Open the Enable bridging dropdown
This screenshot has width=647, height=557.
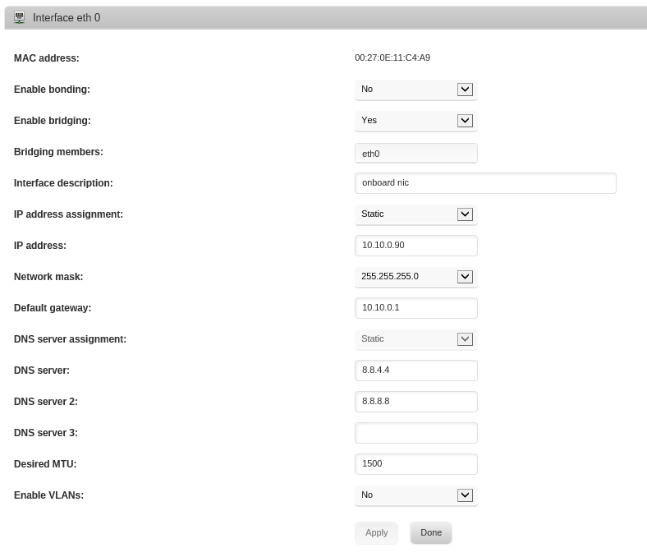point(416,121)
